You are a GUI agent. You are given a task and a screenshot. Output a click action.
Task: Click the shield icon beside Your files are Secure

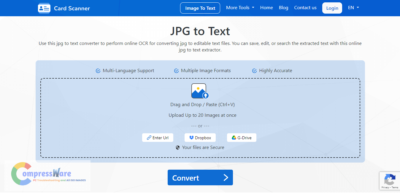click(178, 147)
